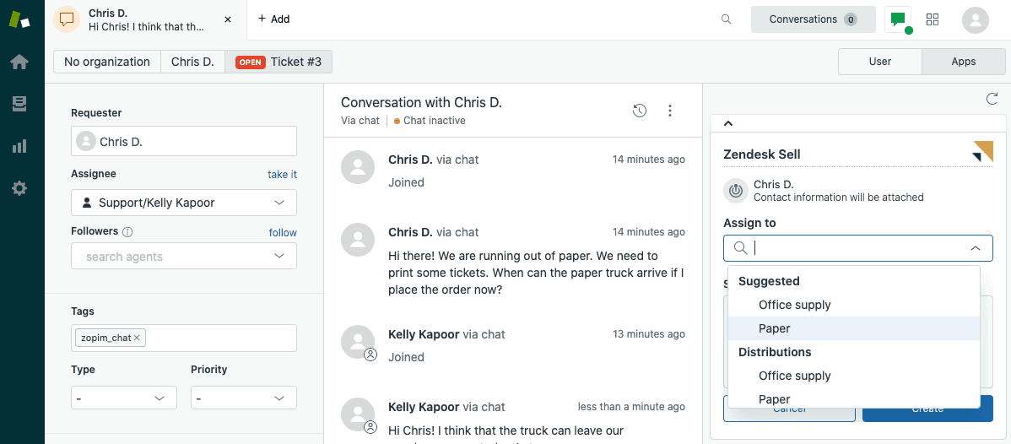This screenshot has height=444, width=1011.
Task: Click the 'take it' link
Action: pos(282,175)
